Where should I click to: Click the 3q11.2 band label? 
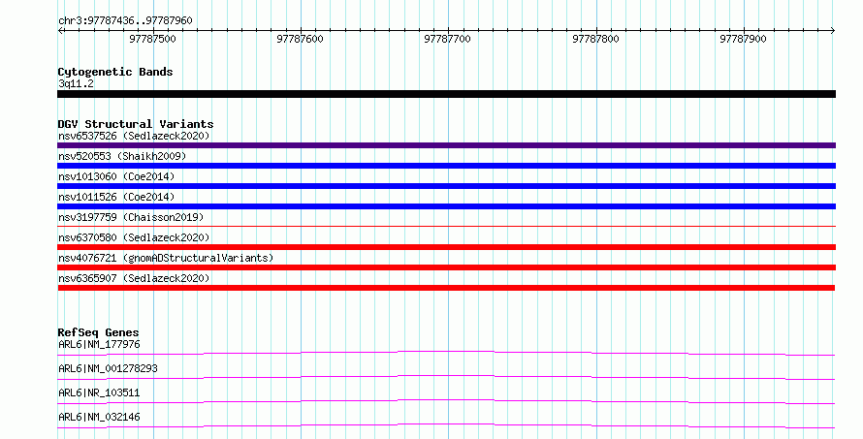76,83
